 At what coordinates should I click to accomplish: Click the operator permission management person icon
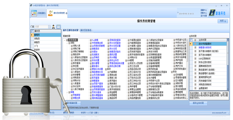point(50,13)
